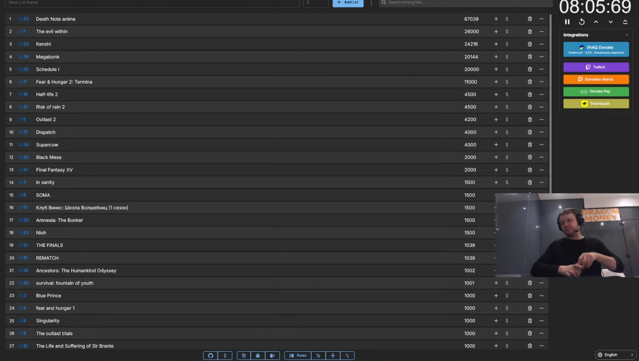Viewport: 639px width, 361px height.
Task: Click dollar icon on Singularity row
Action: point(507,321)
